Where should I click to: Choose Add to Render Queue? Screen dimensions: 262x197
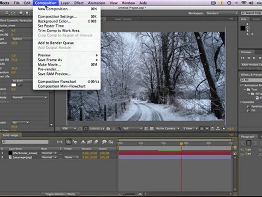tap(67, 43)
